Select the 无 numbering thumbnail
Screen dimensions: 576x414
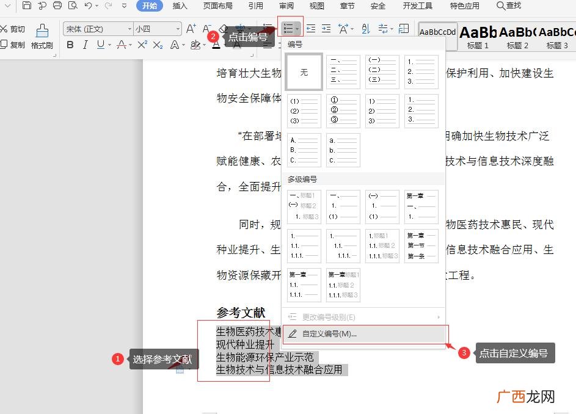point(304,72)
